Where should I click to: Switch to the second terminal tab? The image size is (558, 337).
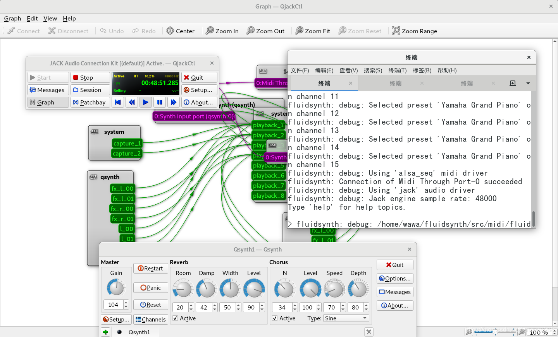click(x=395, y=83)
